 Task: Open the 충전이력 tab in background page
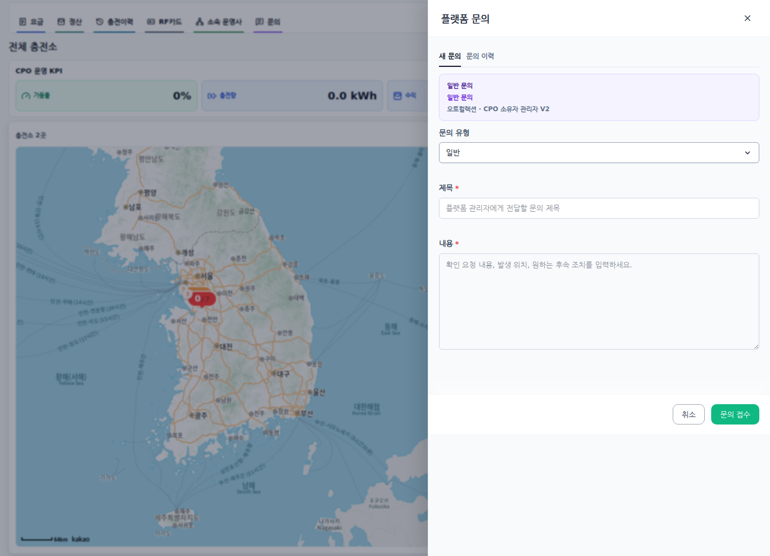(x=114, y=22)
